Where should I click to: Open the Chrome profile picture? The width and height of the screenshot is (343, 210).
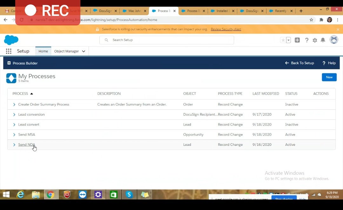pos(329,20)
